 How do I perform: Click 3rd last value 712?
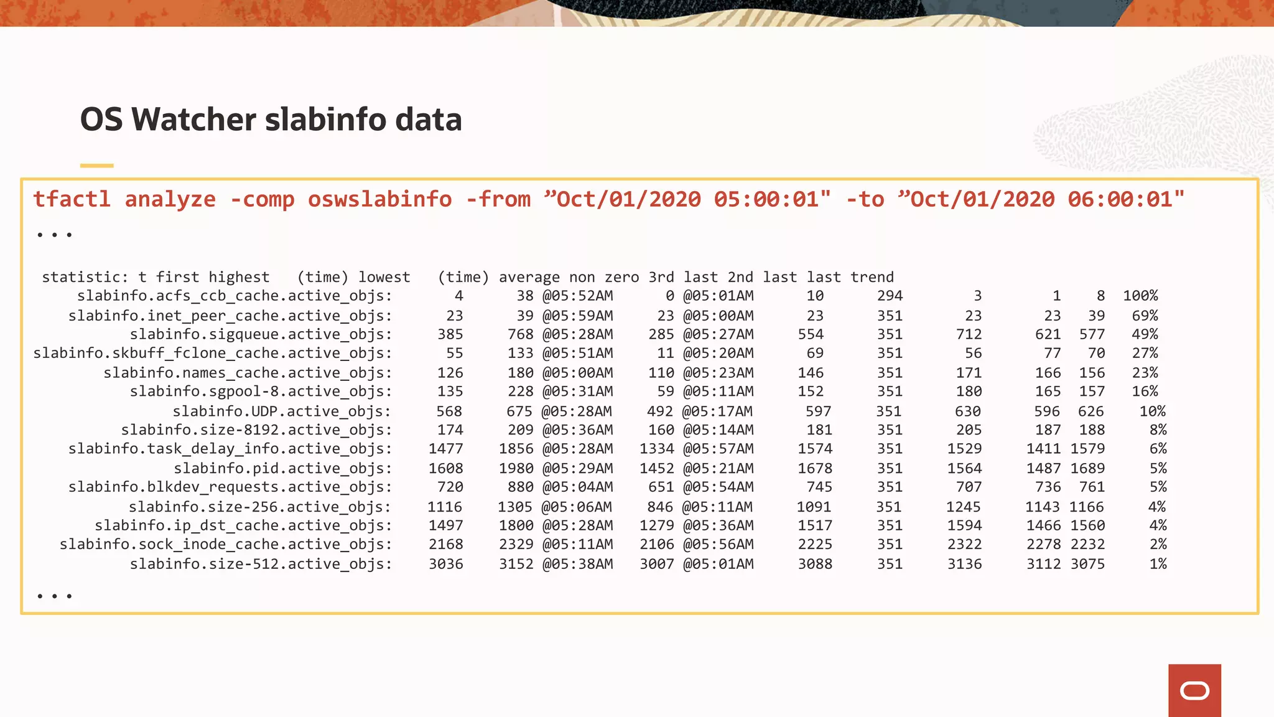tap(969, 334)
